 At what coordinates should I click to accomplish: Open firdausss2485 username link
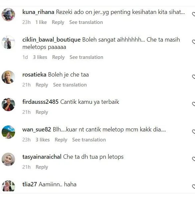pyautogui.click(x=40, y=102)
